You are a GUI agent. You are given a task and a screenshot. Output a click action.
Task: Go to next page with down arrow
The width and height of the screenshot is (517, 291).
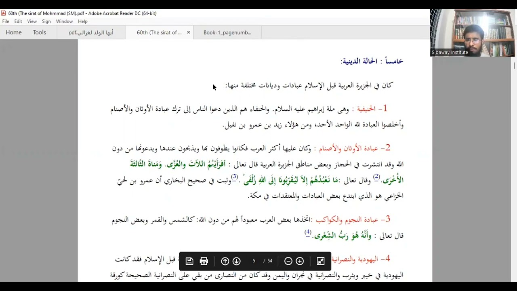click(237, 261)
